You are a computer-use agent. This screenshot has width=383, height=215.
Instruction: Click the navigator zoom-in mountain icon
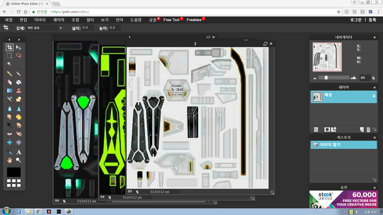tap(353, 78)
